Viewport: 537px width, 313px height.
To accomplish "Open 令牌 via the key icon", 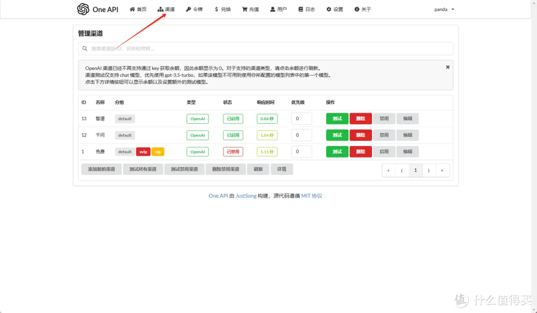I will pyautogui.click(x=188, y=9).
